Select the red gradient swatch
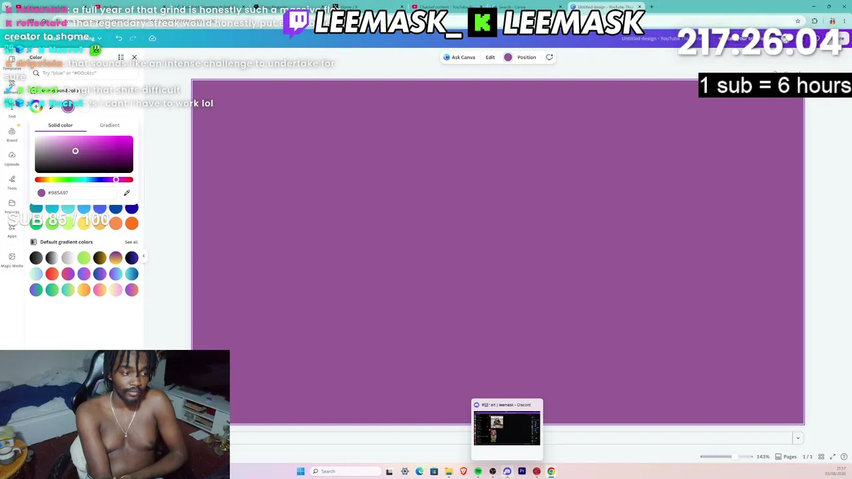The height and width of the screenshot is (479, 852). click(x=52, y=274)
